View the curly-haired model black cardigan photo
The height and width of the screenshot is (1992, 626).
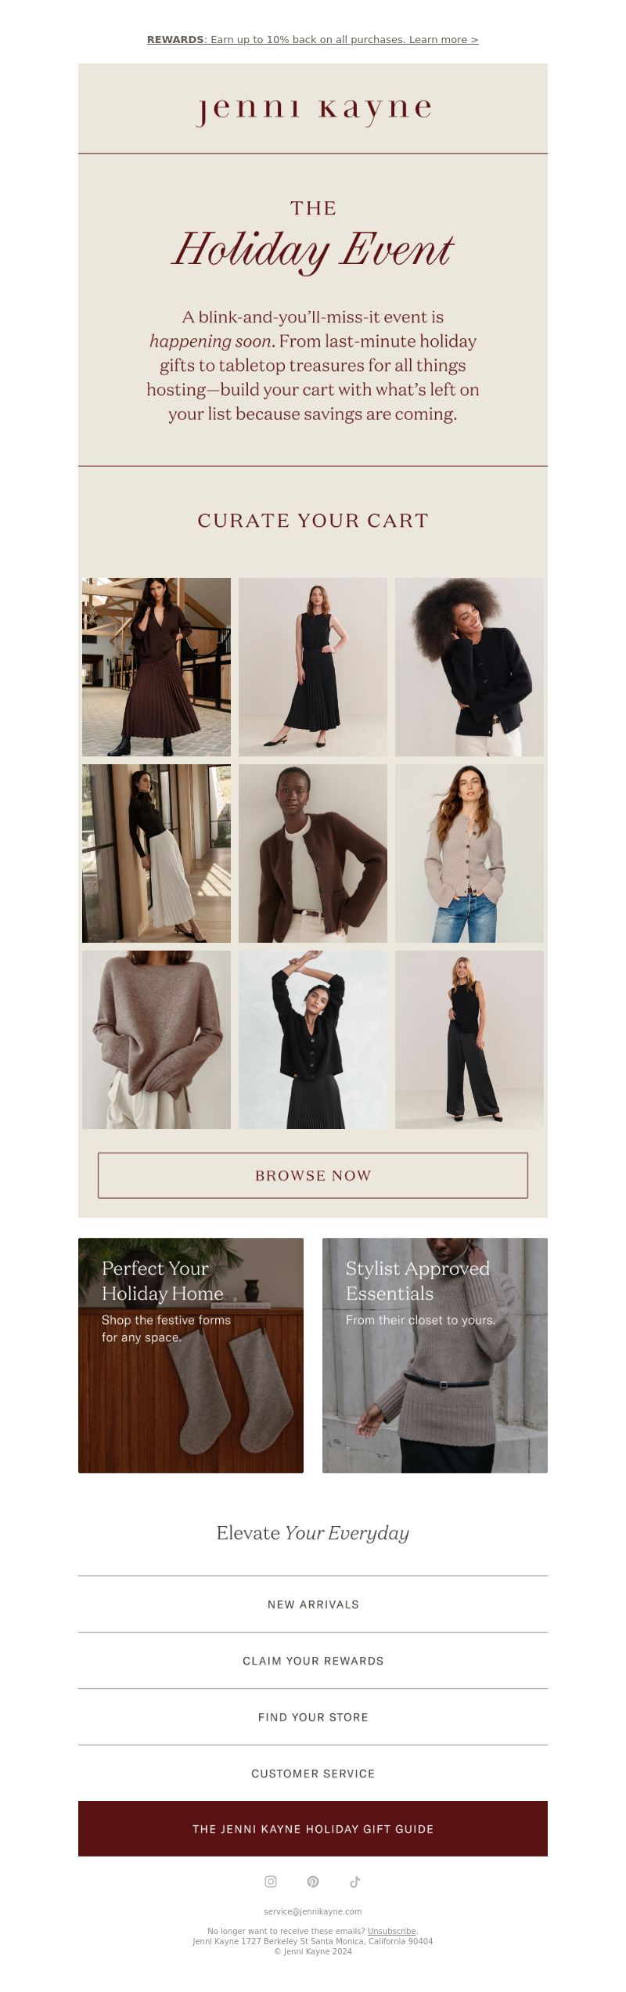click(469, 666)
